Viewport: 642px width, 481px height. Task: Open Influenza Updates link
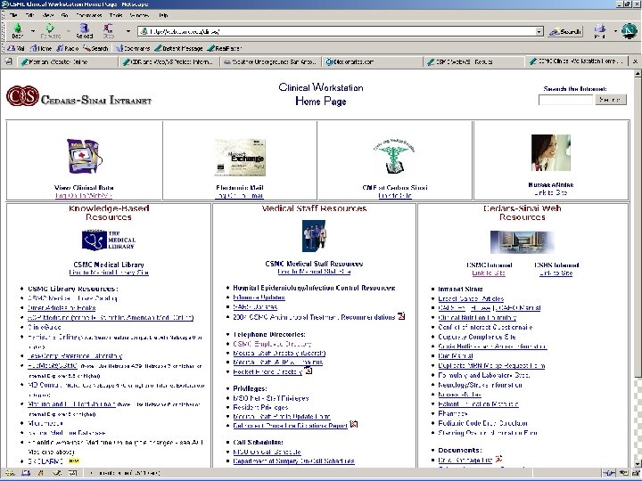click(x=259, y=298)
